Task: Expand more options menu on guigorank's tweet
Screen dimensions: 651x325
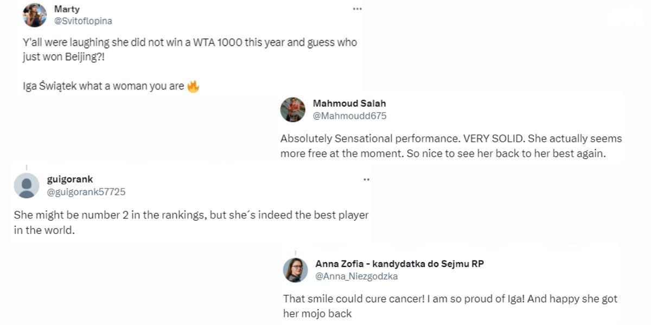Action: 366,179
